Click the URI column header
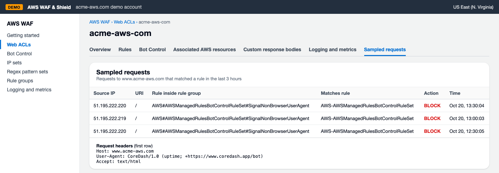Screen dimensions: 499x173 [x=139, y=93]
